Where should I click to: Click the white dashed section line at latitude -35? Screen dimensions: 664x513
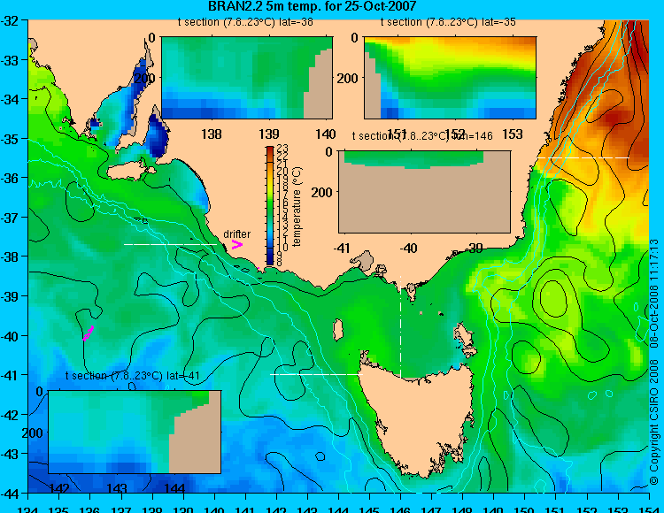tap(583, 157)
